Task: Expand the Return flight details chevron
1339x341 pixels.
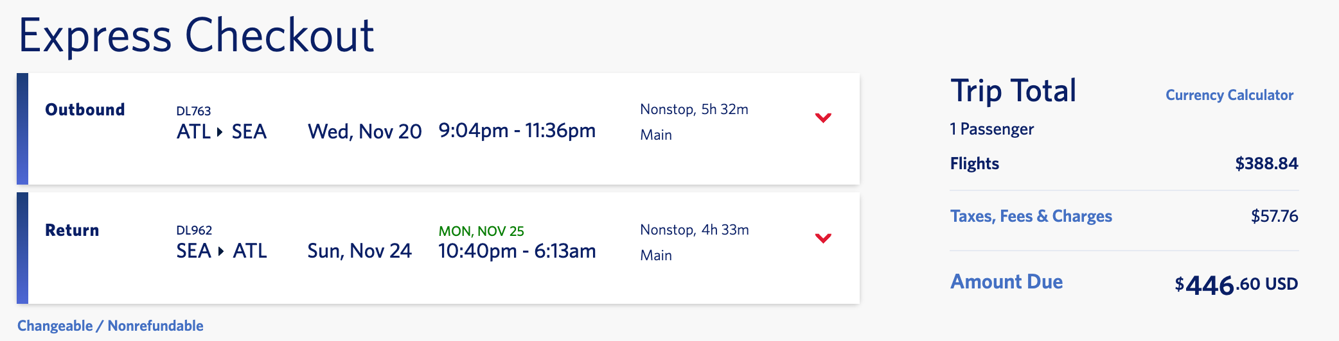Action: (x=823, y=238)
